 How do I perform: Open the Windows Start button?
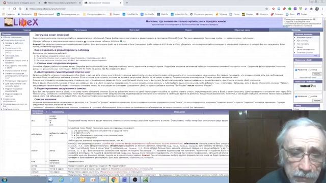pyautogui.click(x=5, y=179)
